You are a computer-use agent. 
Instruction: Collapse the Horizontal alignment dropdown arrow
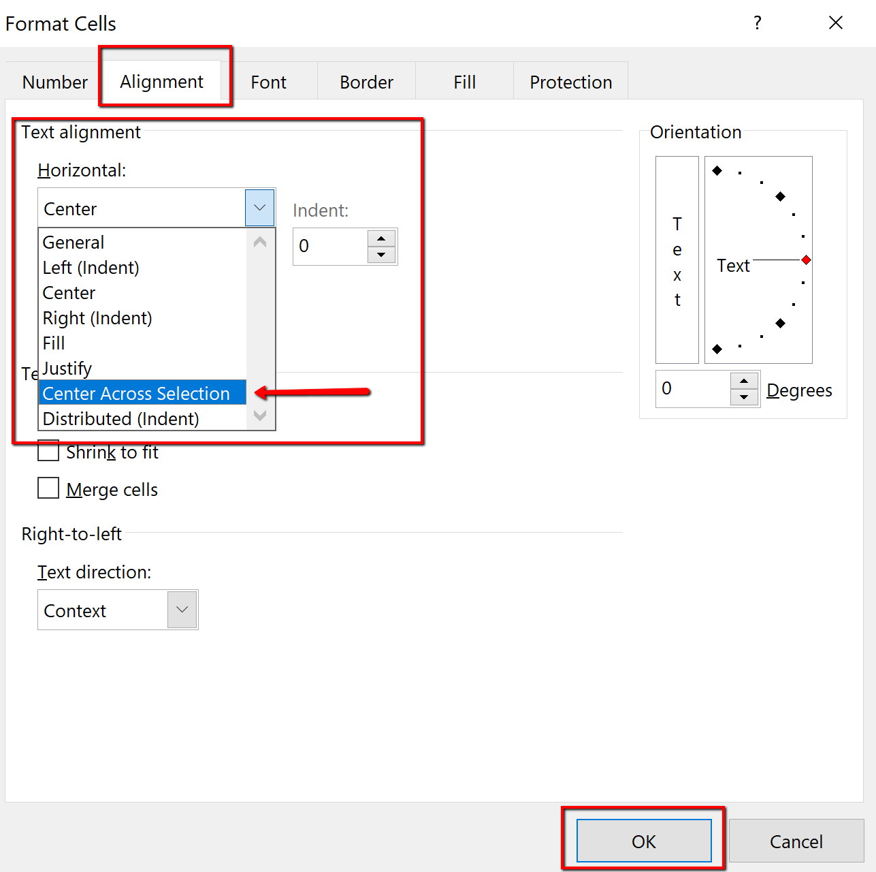tap(259, 208)
